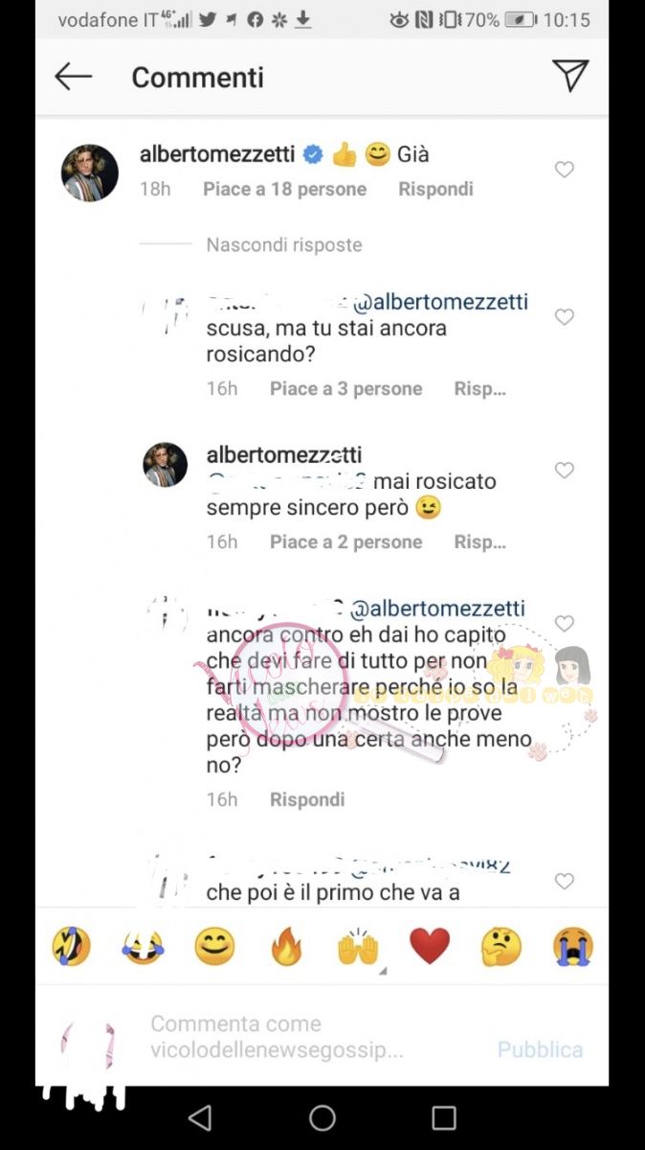Image resolution: width=645 pixels, height=1150 pixels.
Task: Tap the back arrow in Commenti header
Action: 73,77
